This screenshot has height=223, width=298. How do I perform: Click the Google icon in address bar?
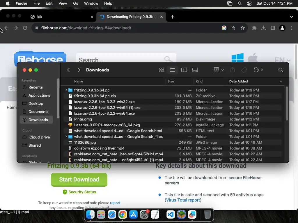[224, 28]
